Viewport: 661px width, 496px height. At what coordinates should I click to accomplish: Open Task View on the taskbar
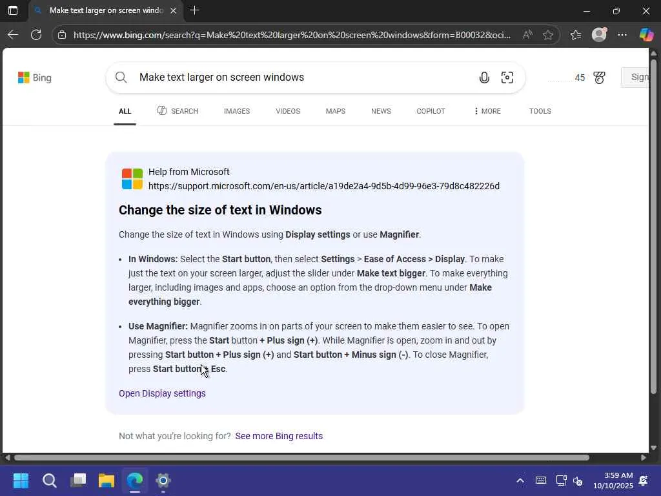coord(78,480)
